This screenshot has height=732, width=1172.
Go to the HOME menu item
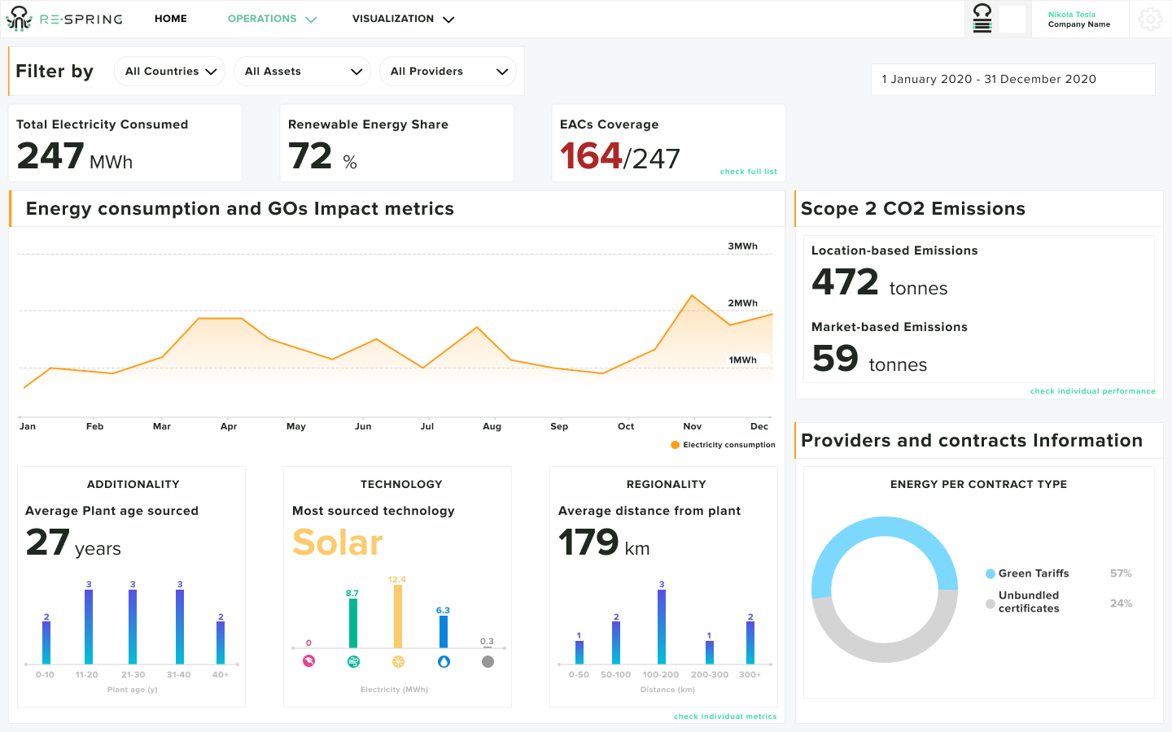click(171, 19)
